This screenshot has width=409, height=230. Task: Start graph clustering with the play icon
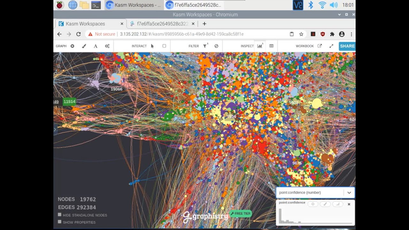(72, 46)
